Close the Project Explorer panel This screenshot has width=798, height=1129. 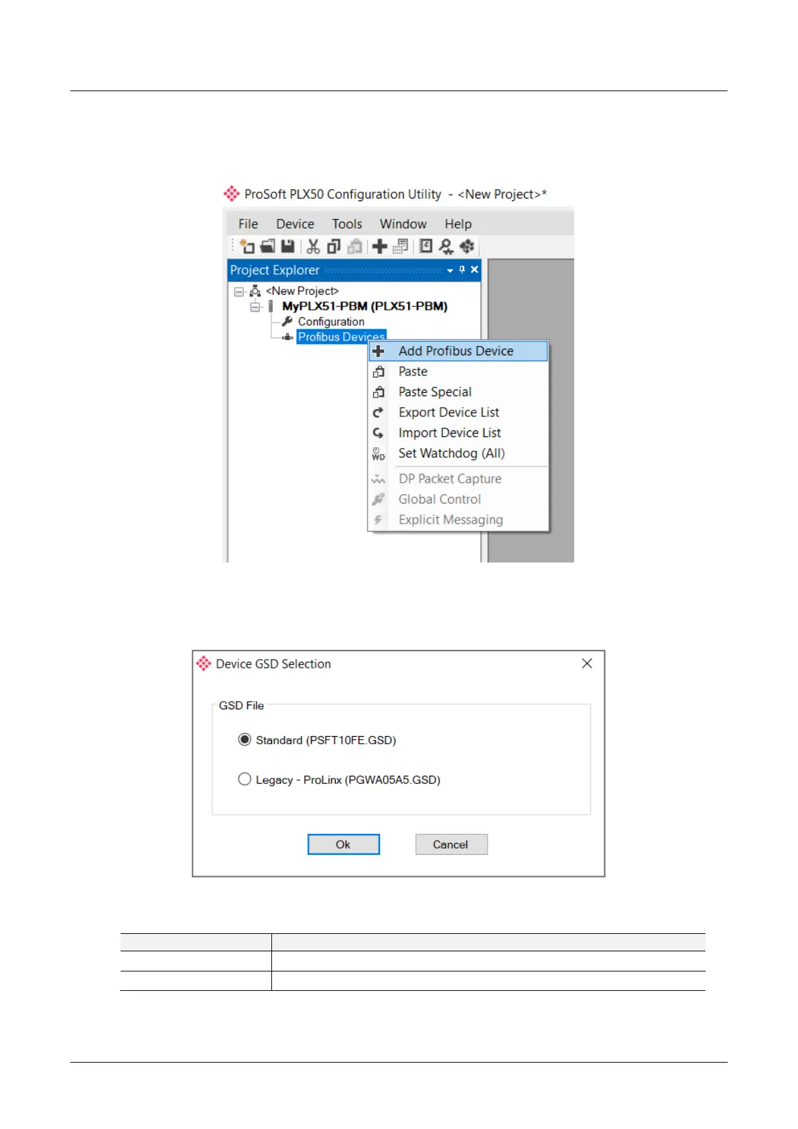[474, 270]
